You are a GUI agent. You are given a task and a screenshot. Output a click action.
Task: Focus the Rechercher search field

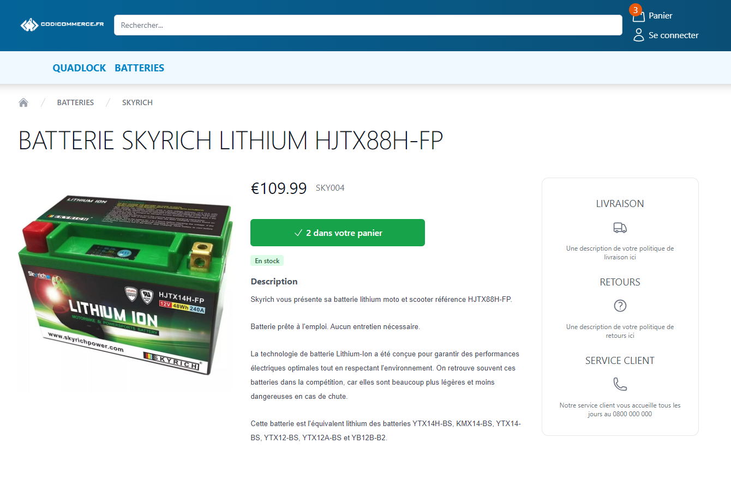(368, 25)
